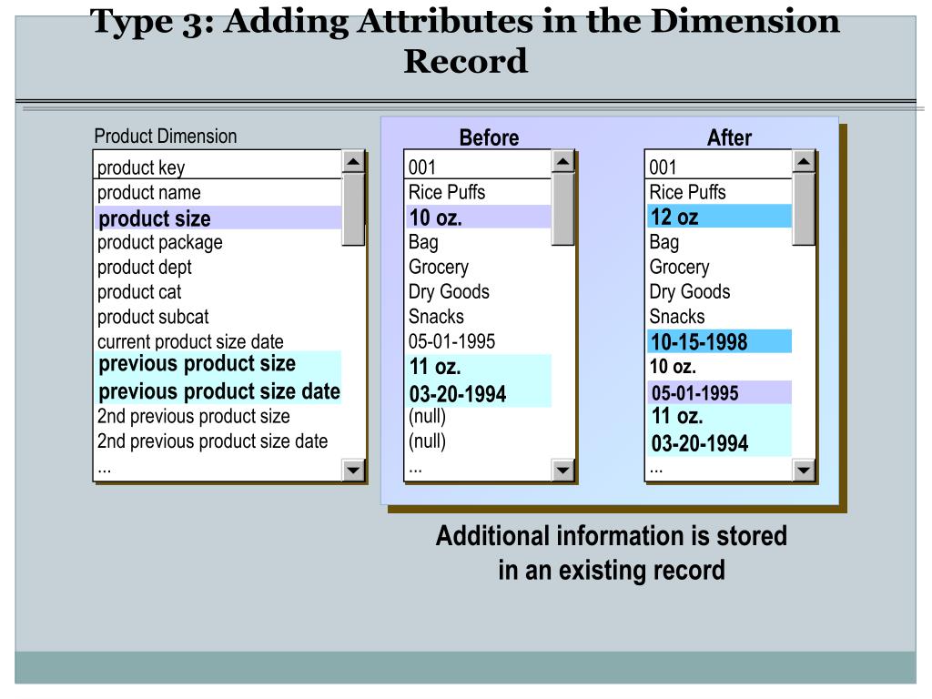Click 'Snacks' in the After list

coord(677,317)
